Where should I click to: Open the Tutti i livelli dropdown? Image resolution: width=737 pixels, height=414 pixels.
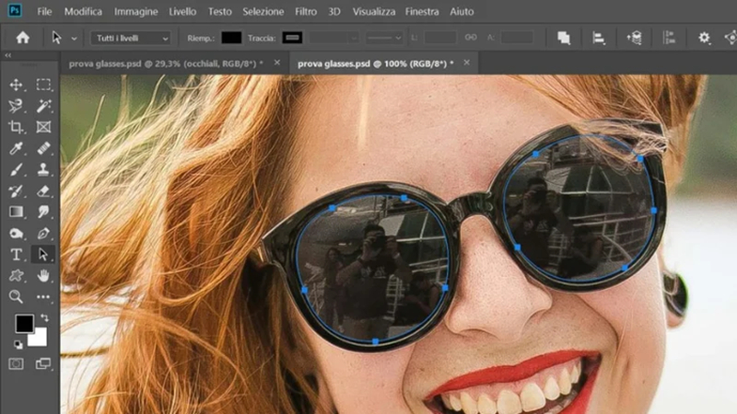(x=131, y=38)
